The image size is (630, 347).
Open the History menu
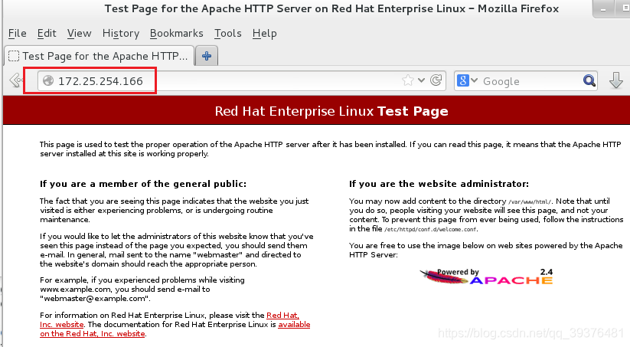[x=120, y=34]
